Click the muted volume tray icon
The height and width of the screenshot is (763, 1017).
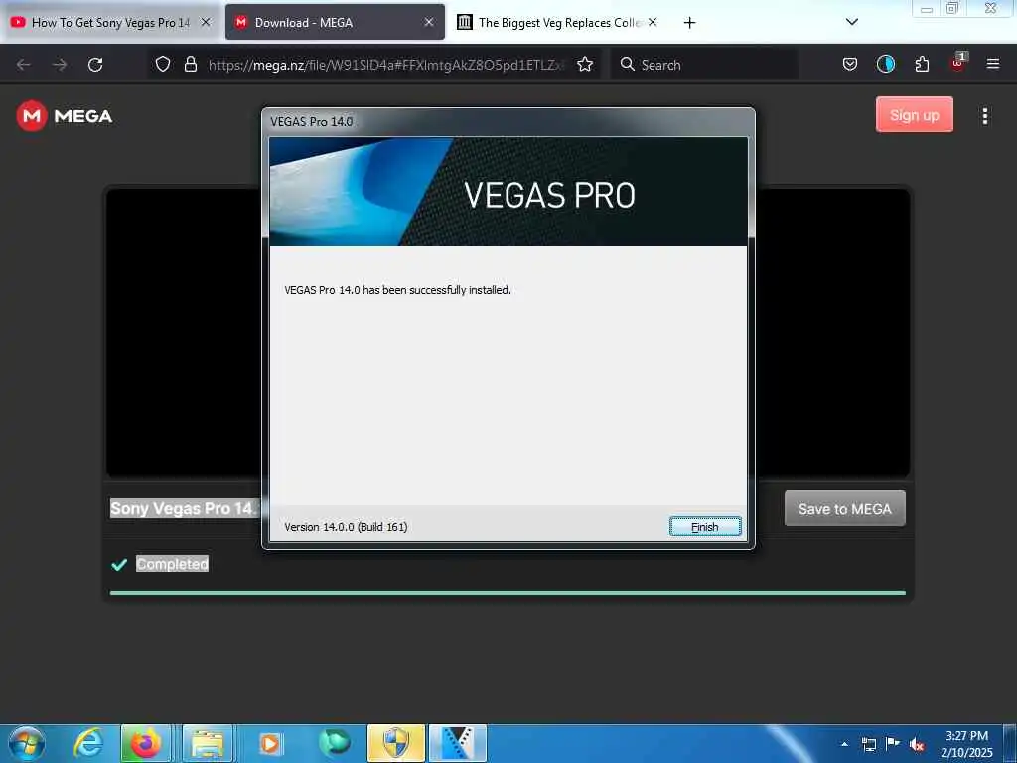click(x=917, y=744)
